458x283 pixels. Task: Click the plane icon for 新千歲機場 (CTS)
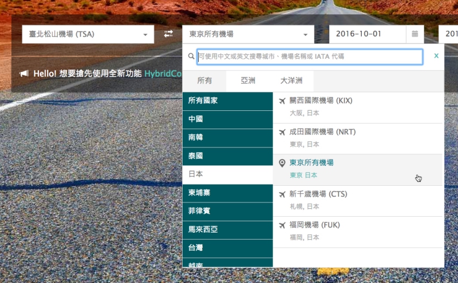coord(282,194)
